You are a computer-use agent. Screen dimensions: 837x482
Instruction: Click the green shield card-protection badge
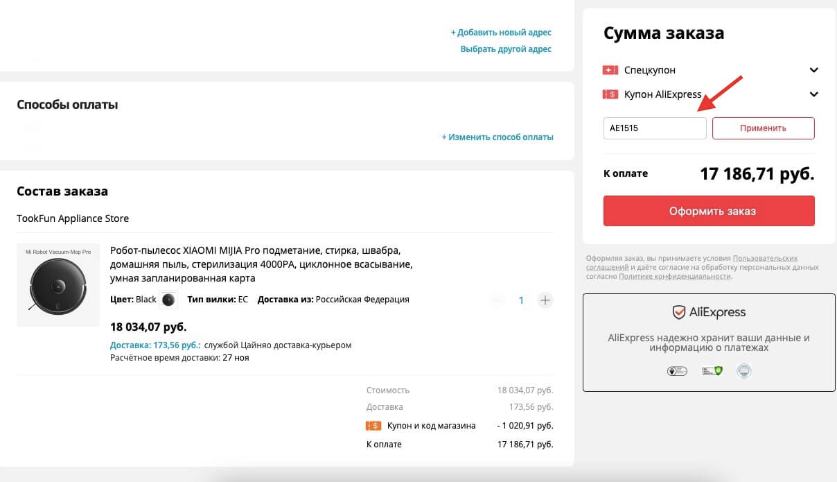[712, 370]
